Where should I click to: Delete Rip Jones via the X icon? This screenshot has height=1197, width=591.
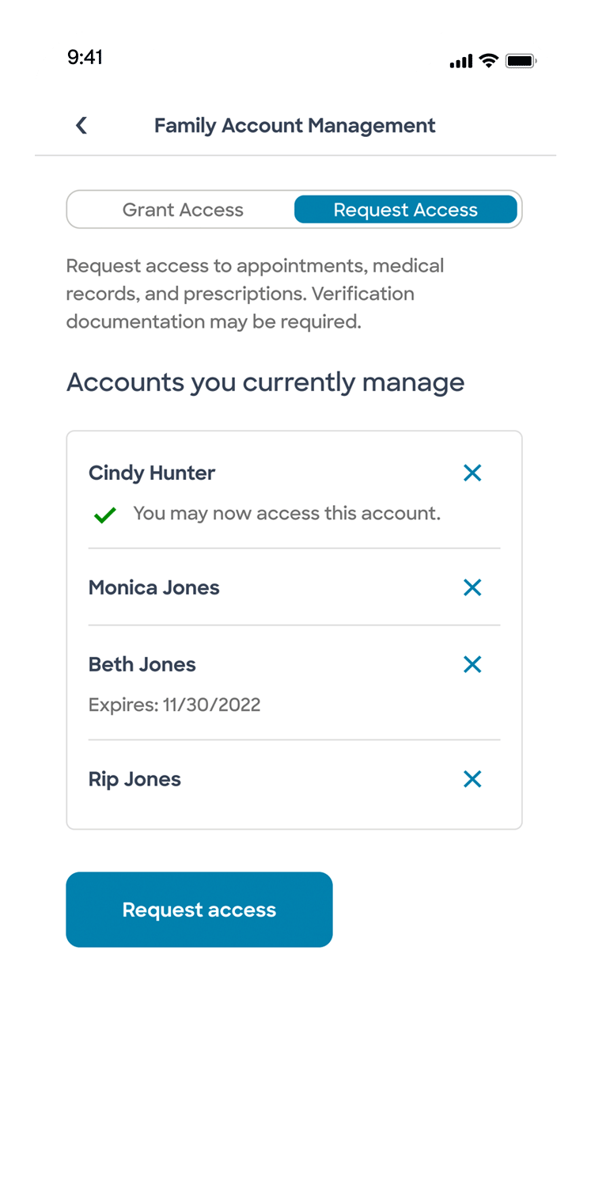pos(472,779)
